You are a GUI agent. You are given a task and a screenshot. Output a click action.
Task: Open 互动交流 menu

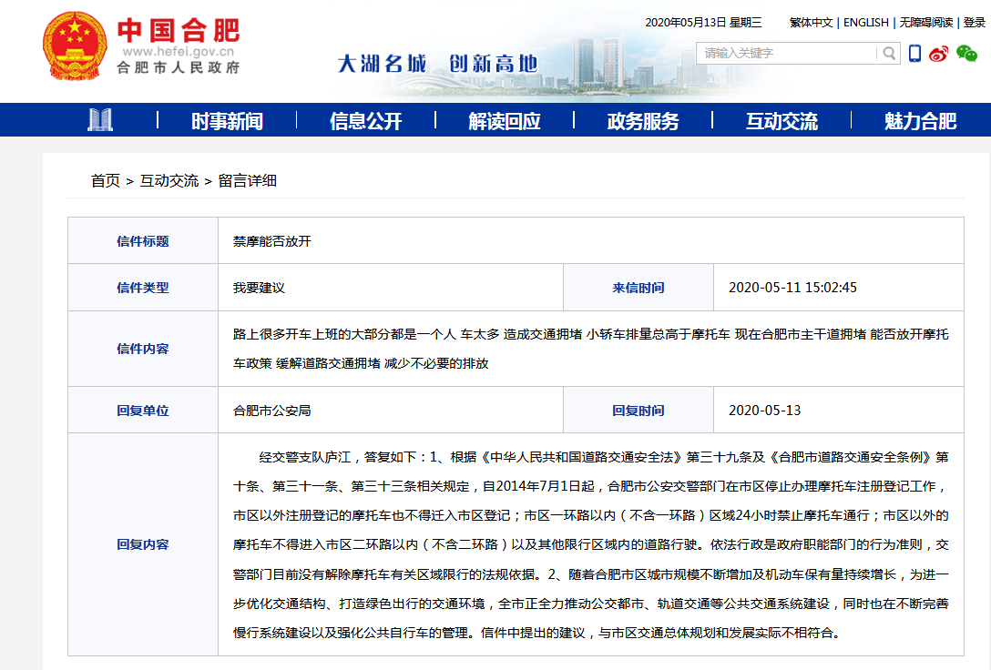click(x=782, y=120)
